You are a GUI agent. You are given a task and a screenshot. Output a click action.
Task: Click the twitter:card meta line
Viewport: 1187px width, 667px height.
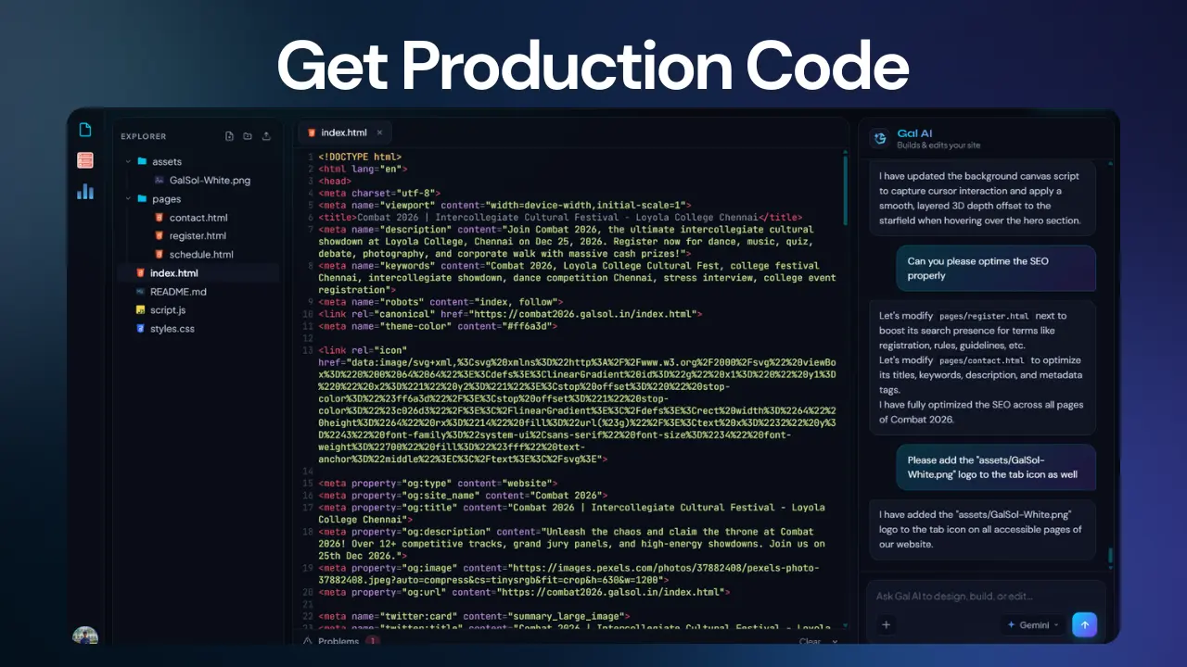(x=474, y=616)
